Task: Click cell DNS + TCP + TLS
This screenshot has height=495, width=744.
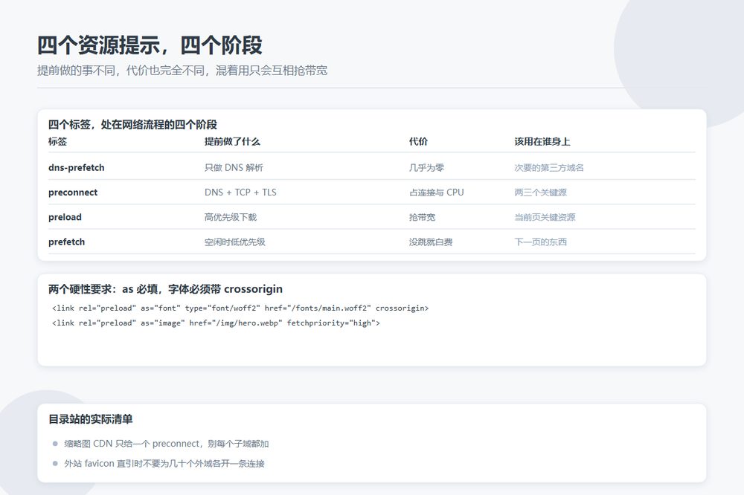Action: coord(240,192)
